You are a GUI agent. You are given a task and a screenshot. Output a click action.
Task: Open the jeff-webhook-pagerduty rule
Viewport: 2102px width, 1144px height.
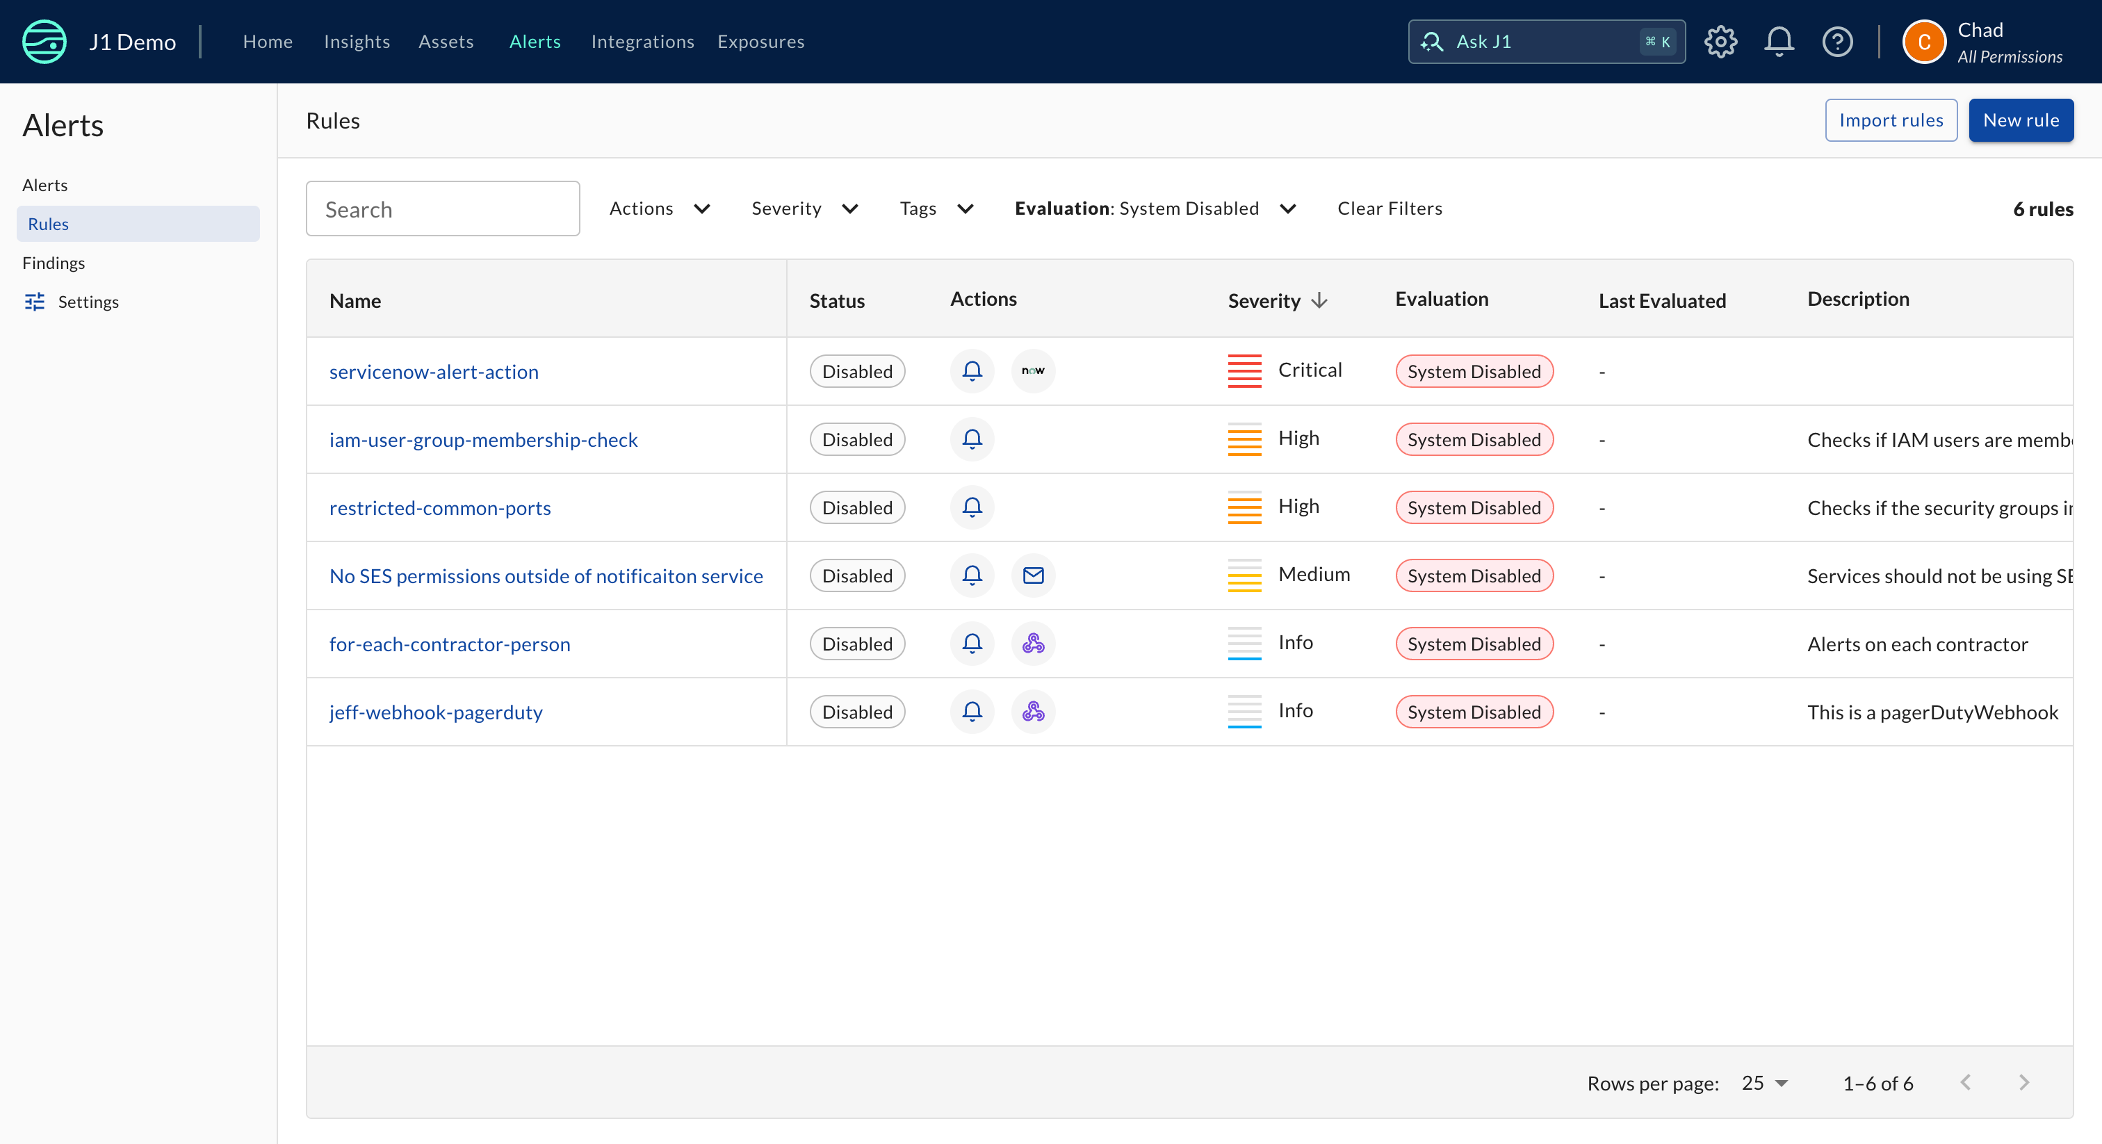[x=436, y=712]
